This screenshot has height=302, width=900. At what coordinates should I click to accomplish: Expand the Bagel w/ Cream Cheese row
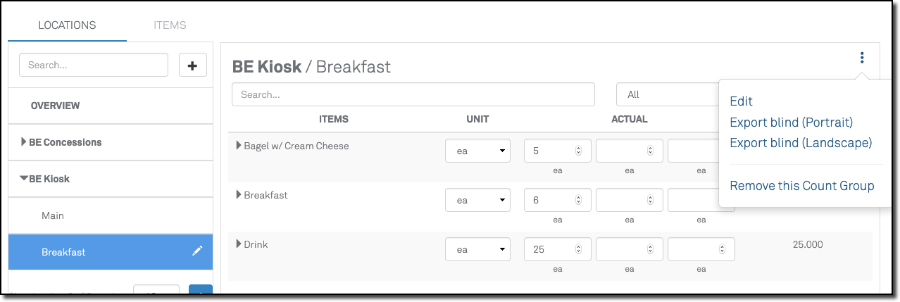click(x=239, y=146)
